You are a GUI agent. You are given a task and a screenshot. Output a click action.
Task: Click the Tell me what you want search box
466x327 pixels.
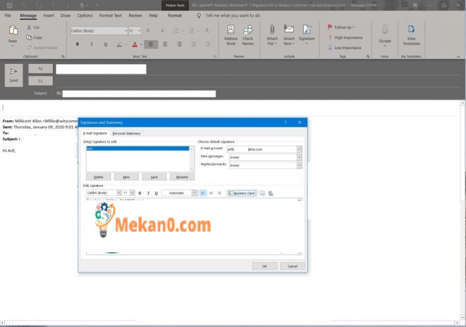[233, 15]
